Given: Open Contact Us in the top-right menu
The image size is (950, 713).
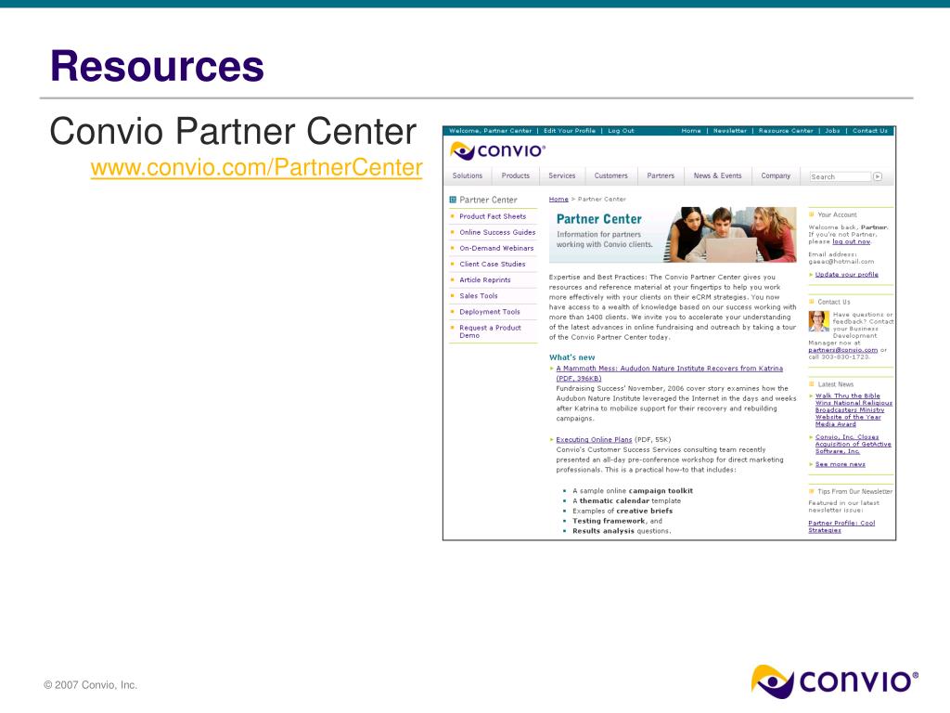Looking at the screenshot, I should 870,130.
